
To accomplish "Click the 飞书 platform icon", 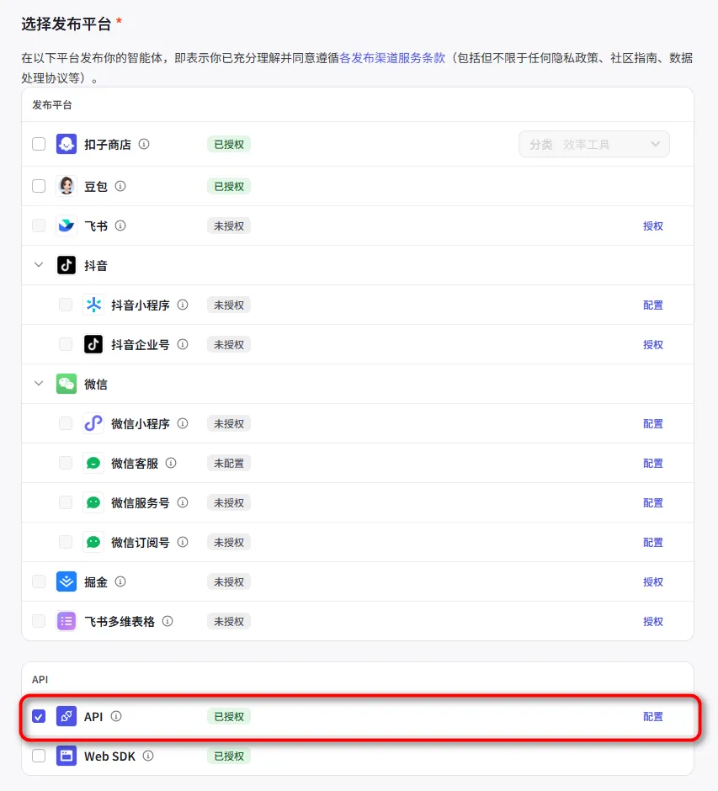I will pyautogui.click(x=66, y=225).
